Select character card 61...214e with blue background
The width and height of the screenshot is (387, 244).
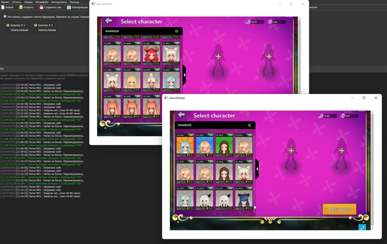coord(205,145)
